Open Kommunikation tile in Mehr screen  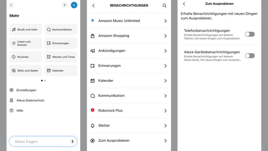pyautogui.click(x=61, y=29)
